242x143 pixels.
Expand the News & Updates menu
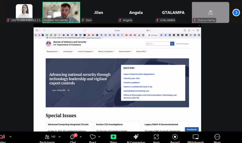pos(106,51)
